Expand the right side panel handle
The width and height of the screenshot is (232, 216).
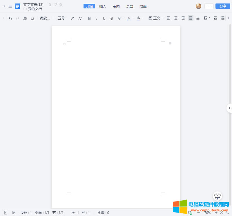pyautogui.click(x=229, y=108)
